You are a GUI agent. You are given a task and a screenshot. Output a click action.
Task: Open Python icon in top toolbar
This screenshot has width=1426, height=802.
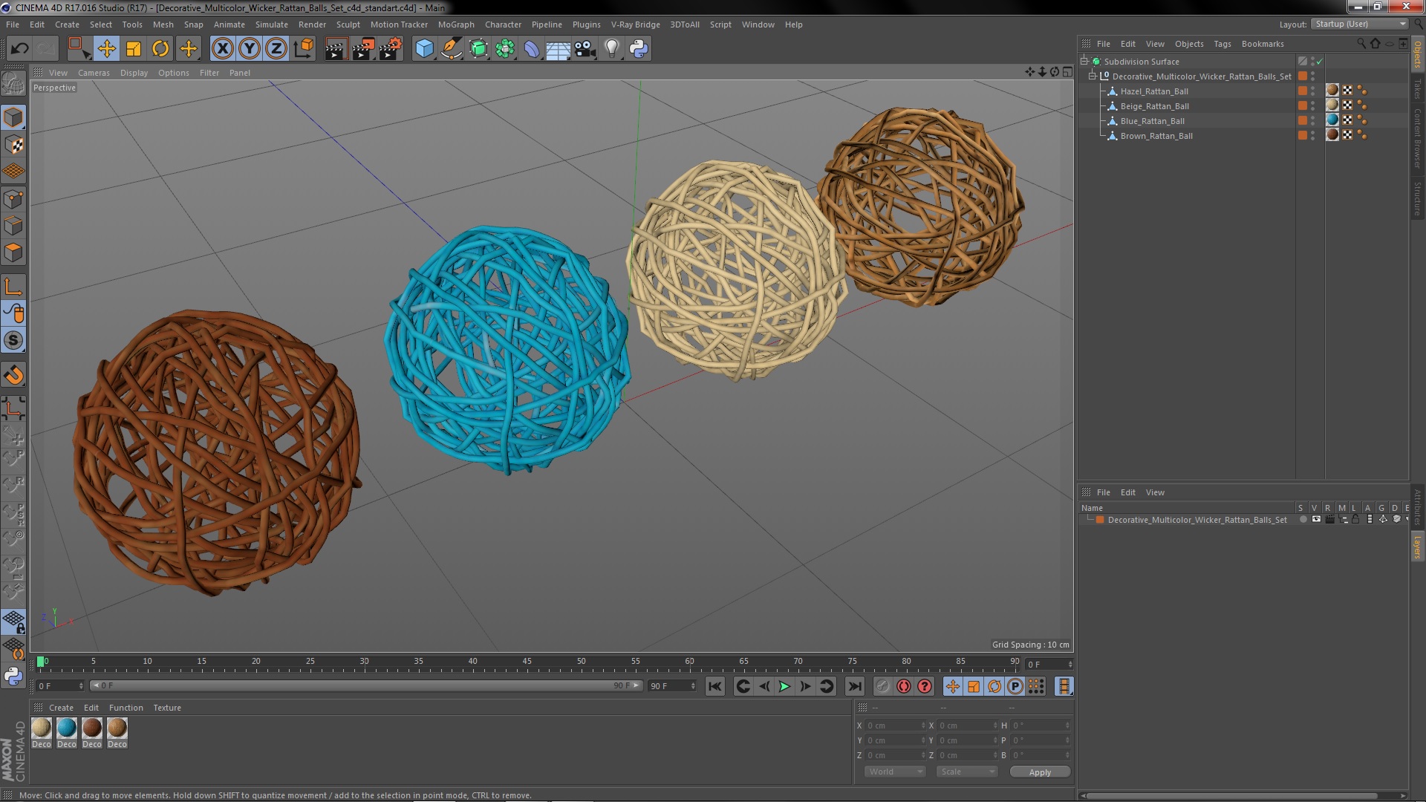(x=639, y=49)
